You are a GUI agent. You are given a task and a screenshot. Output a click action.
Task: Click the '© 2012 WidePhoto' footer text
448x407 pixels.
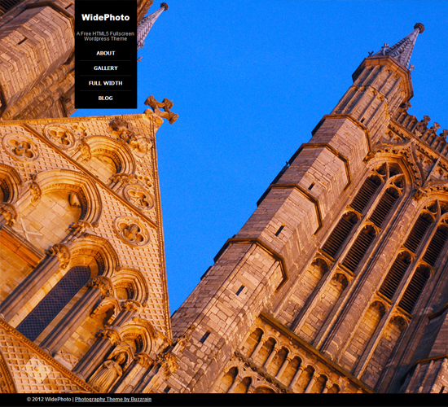coord(49,400)
